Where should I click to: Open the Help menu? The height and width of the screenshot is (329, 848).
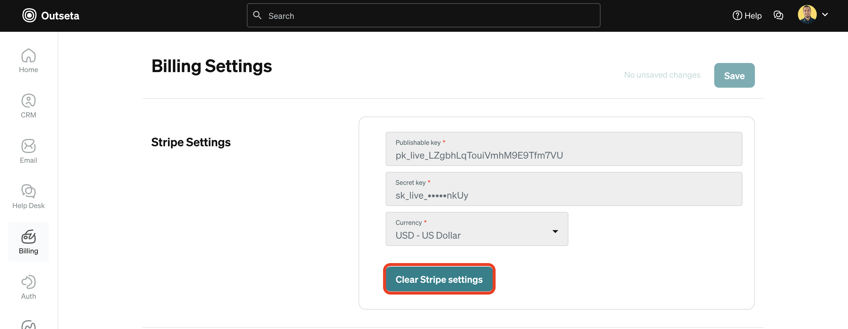747,15
